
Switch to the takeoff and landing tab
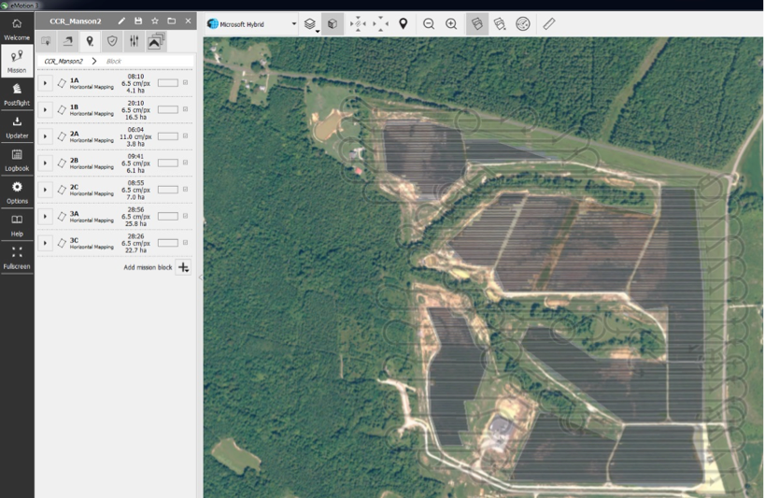(x=68, y=41)
